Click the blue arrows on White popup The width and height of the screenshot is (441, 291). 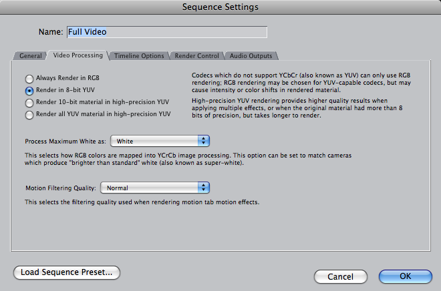(x=204, y=141)
